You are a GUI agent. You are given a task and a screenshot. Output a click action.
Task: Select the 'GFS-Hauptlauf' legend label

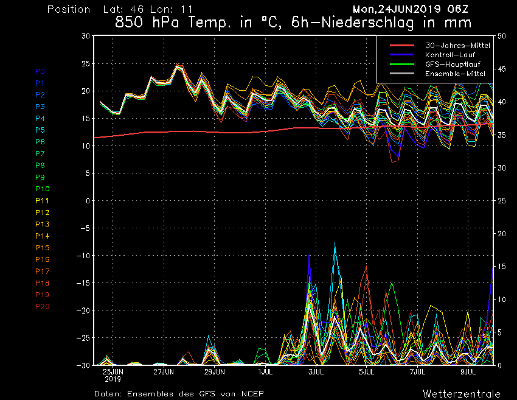pyautogui.click(x=453, y=65)
